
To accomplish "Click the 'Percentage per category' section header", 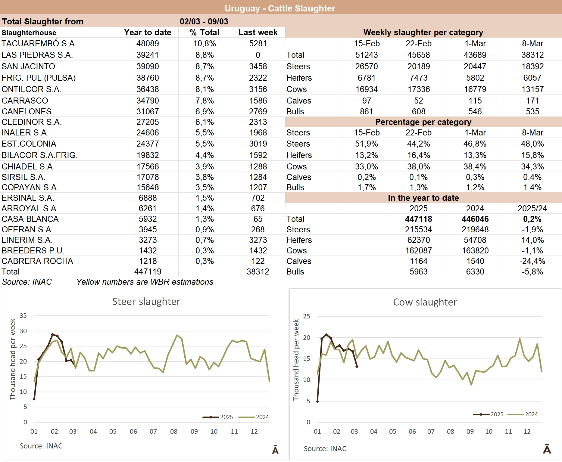I will coord(423,122).
